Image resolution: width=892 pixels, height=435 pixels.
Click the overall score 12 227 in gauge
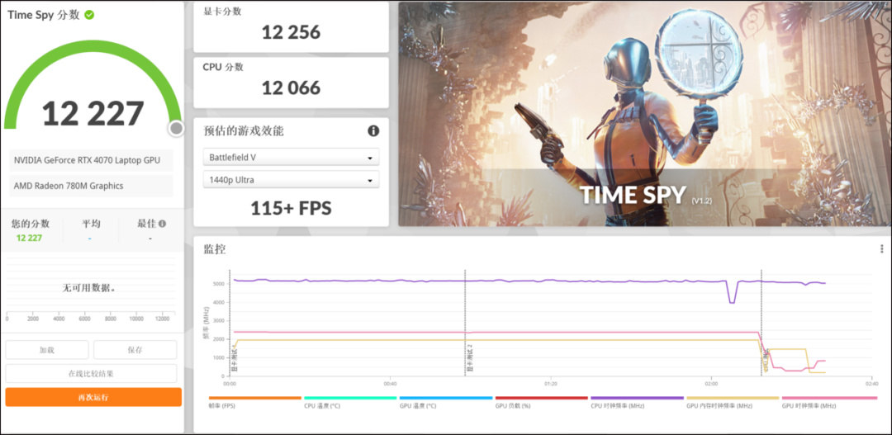pyautogui.click(x=93, y=113)
